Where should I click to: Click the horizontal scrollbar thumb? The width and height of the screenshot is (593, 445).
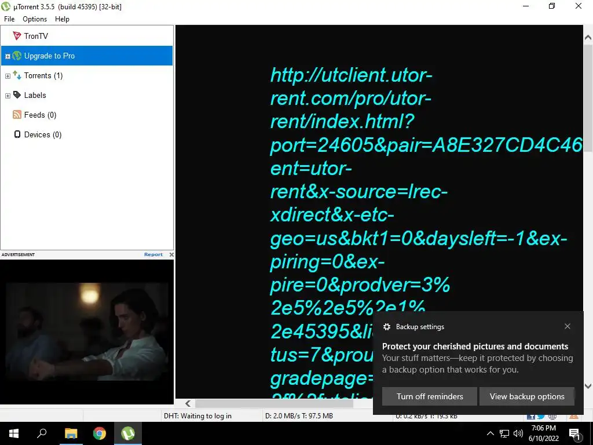[274, 403]
